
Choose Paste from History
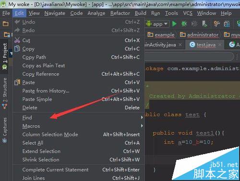click(x=78, y=91)
